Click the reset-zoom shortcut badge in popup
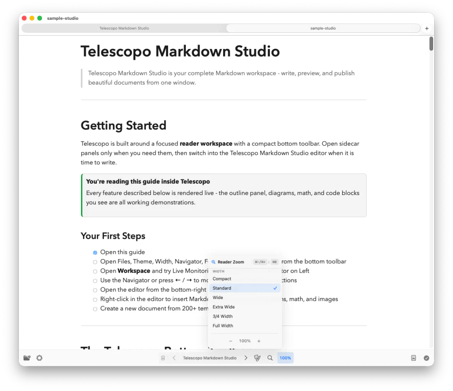The width and height of the screenshot is (453, 391). 274,262
